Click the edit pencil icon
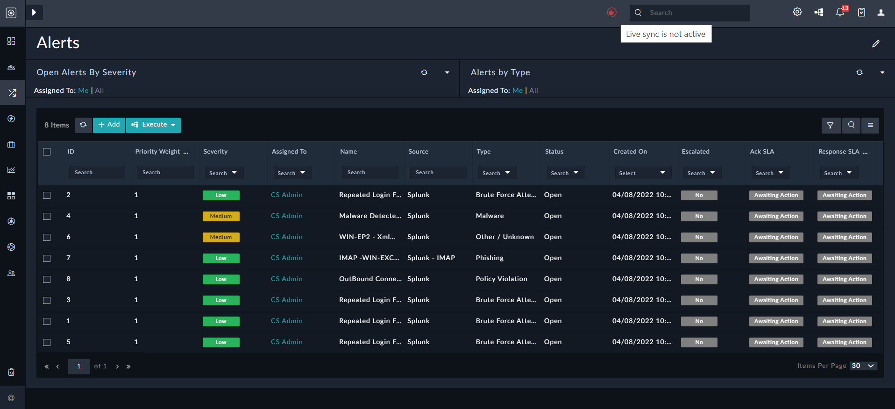Viewport: 895px width, 409px height. pyautogui.click(x=876, y=43)
